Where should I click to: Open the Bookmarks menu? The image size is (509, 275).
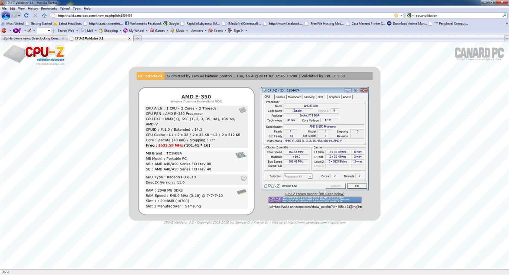click(49, 8)
